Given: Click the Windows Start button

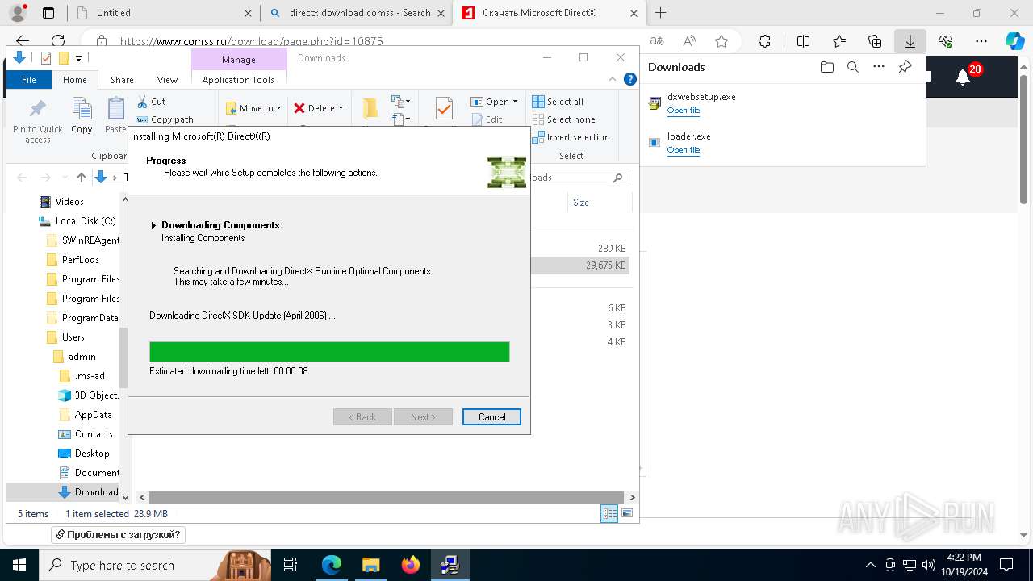Looking at the screenshot, I should [19, 565].
